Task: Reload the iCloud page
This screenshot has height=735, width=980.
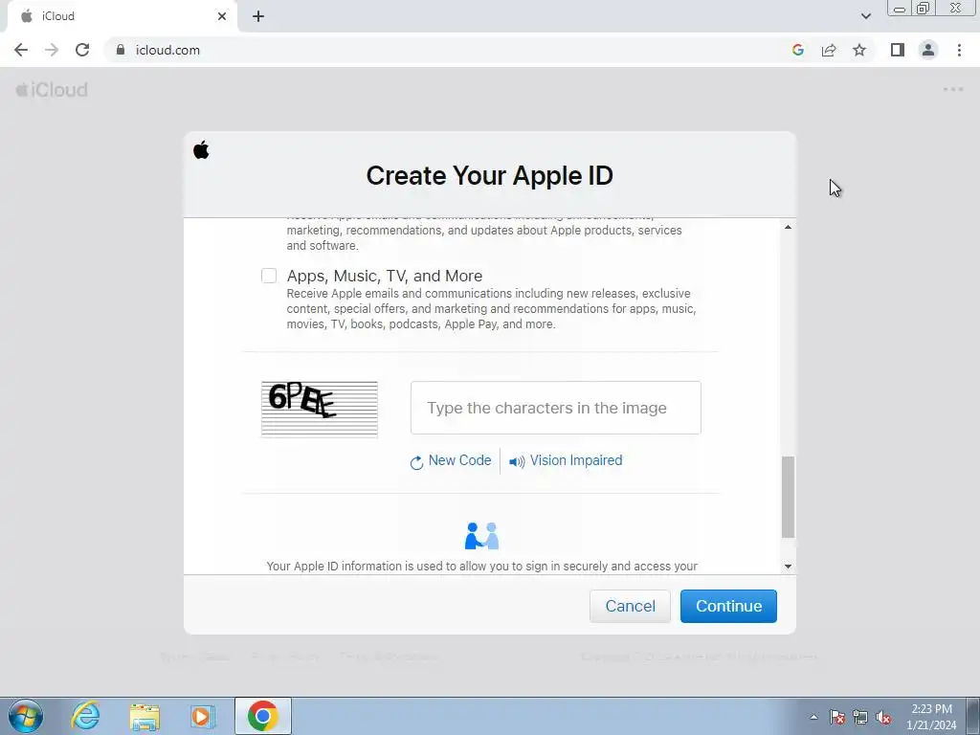Action: pos(82,50)
